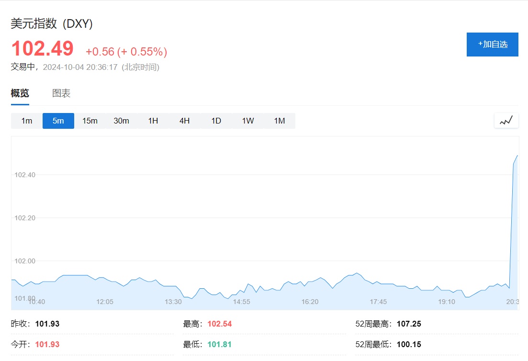Set chart interval to 1H

click(x=153, y=121)
